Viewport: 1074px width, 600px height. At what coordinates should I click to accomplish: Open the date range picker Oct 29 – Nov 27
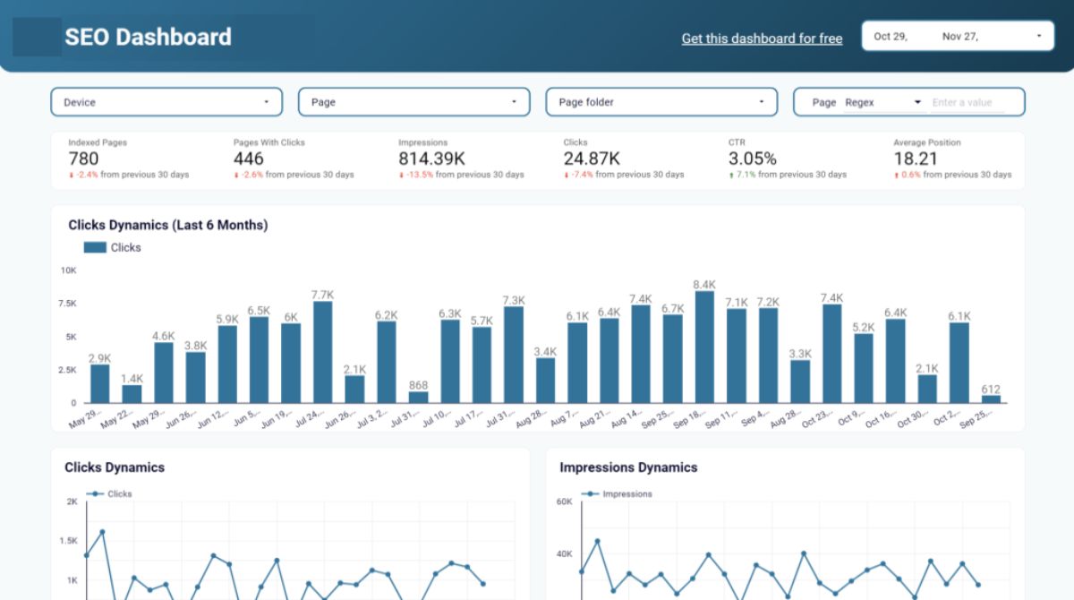pos(958,37)
